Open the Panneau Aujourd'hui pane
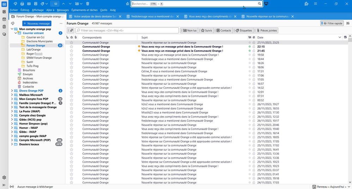The width and height of the screenshot is (352, 189). 330,187
